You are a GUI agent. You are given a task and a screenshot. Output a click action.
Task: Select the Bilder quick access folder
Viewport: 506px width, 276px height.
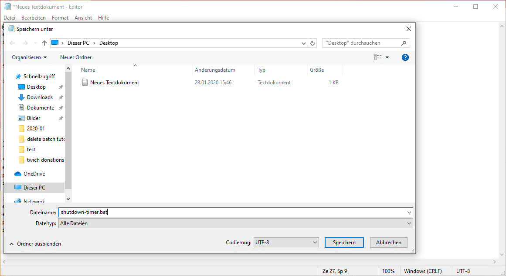[x=34, y=118]
